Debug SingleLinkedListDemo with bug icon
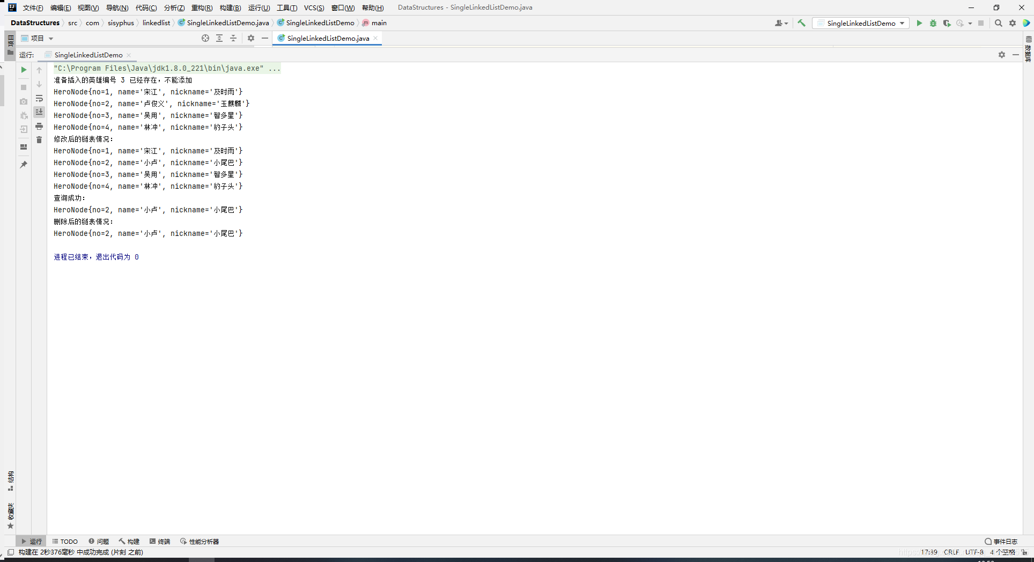The width and height of the screenshot is (1034, 562). (933, 23)
